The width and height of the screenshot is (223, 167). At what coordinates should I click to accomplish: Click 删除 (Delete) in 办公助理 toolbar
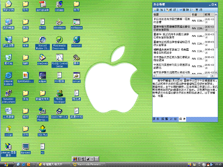click(x=184, y=10)
